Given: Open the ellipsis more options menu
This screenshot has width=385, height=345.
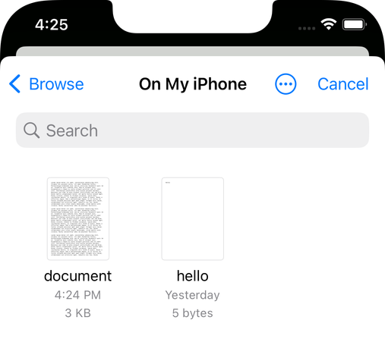Looking at the screenshot, I should [x=286, y=84].
